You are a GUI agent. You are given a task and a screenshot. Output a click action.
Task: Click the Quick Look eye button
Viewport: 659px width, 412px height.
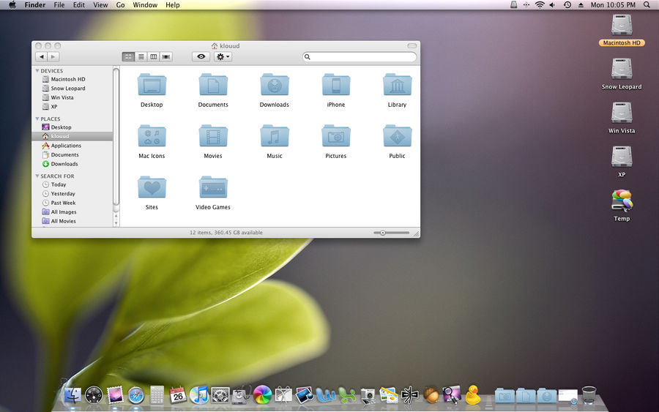201,56
